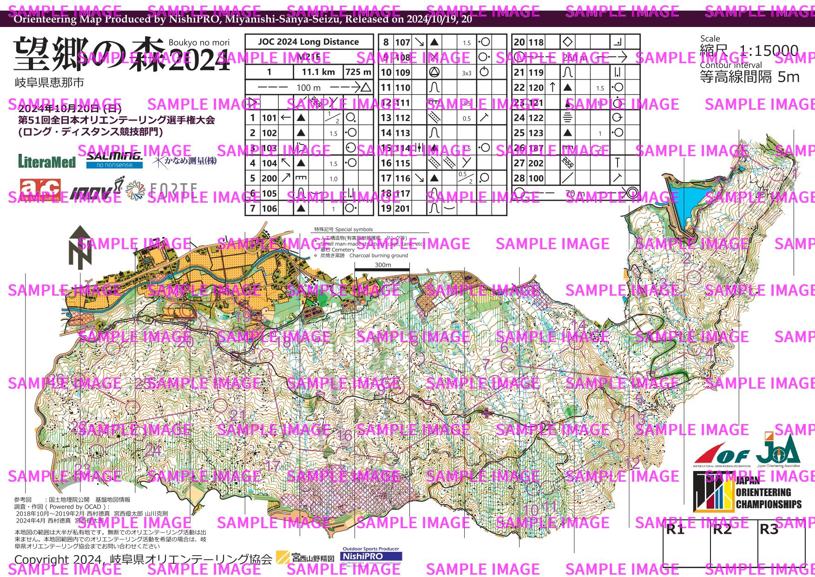The width and height of the screenshot is (815, 577).
Task: Click control number 17 on the map
Action: tap(273, 466)
